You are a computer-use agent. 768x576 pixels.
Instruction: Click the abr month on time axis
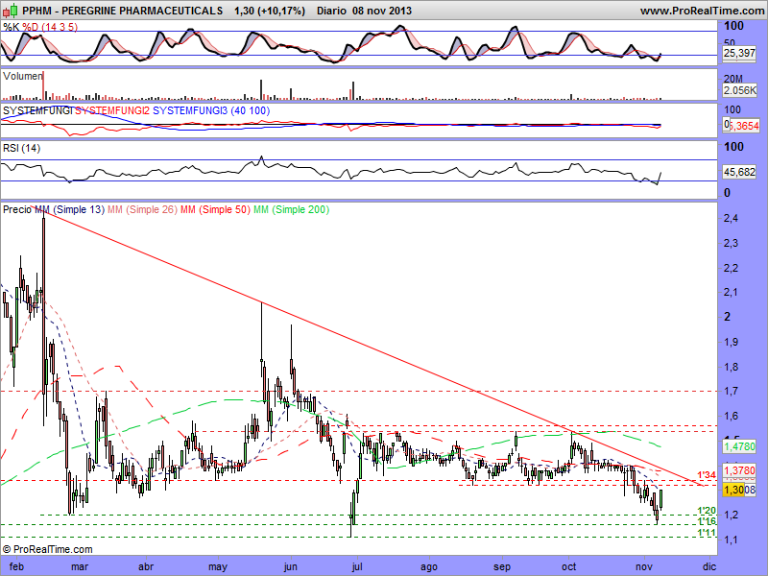146,566
